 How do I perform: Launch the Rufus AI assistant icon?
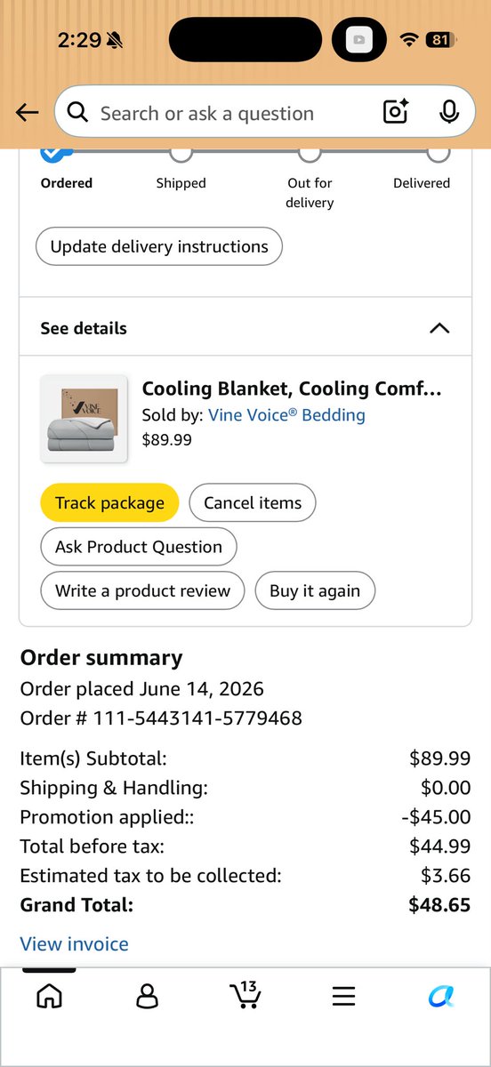coord(441,997)
